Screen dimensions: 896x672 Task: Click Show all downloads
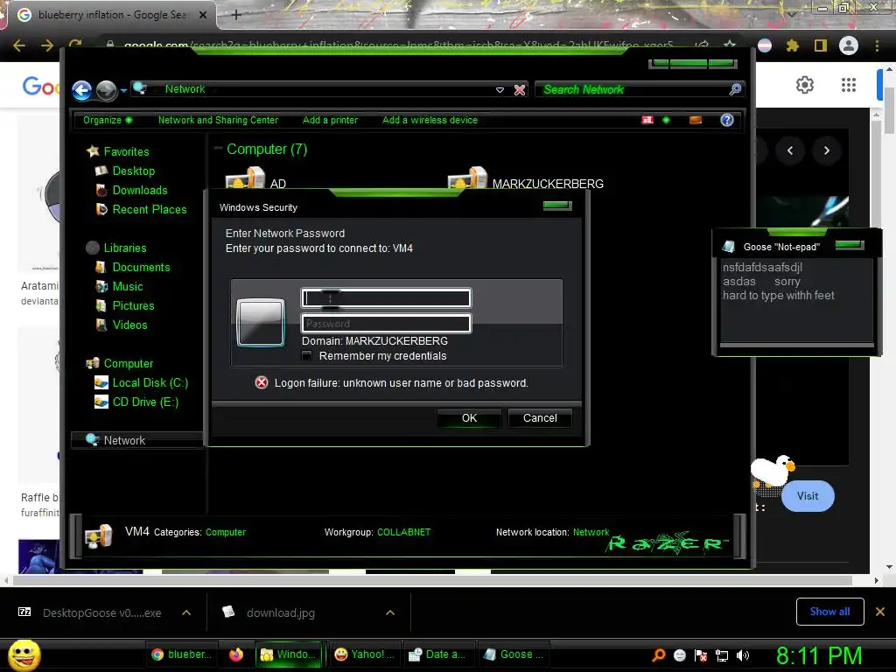coord(829,612)
